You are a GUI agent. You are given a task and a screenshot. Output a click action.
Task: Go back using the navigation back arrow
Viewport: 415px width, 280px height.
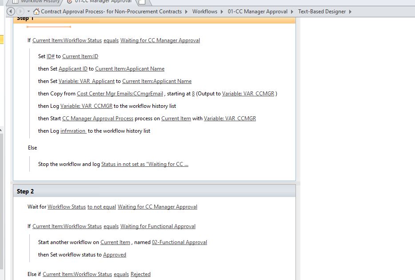[11, 12]
